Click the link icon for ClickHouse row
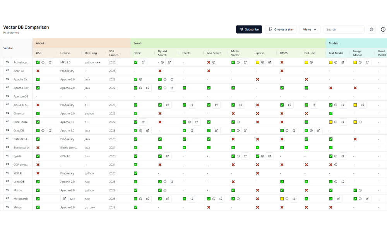 tap(8, 122)
